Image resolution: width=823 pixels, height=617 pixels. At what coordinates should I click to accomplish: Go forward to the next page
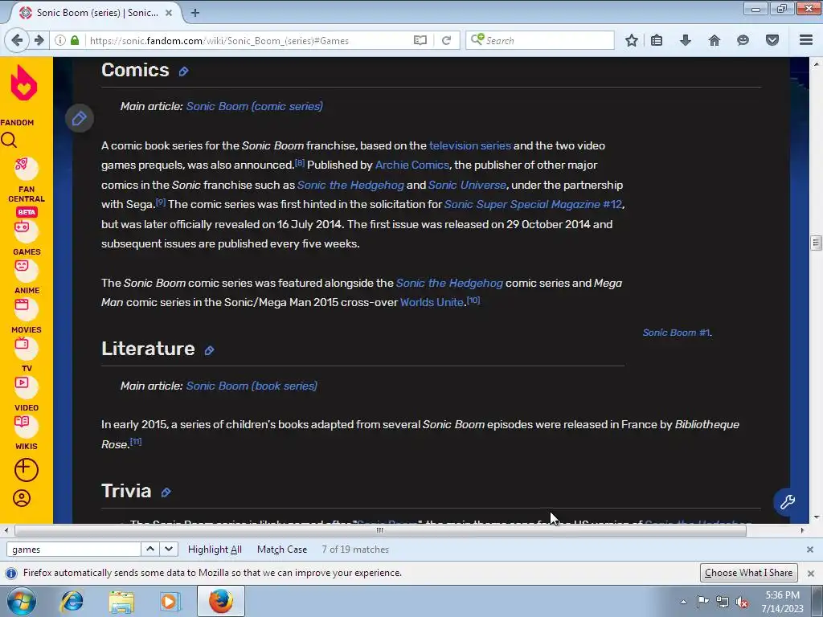39,40
